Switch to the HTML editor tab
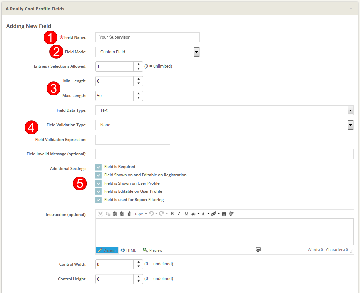The image size is (360, 293). click(x=128, y=250)
